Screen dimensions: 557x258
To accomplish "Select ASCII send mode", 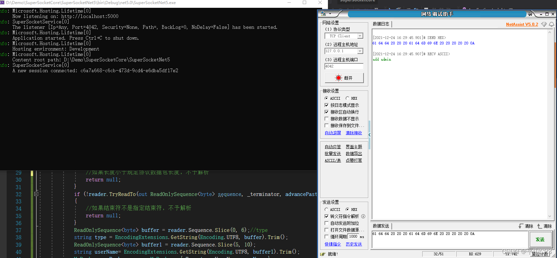I will point(326,210).
